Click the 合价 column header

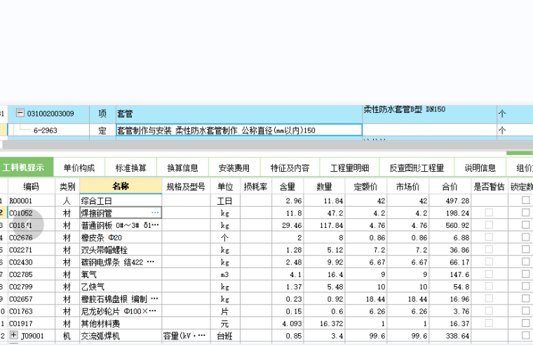[450, 187]
